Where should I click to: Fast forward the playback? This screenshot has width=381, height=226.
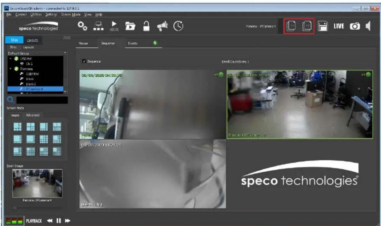tap(68, 221)
